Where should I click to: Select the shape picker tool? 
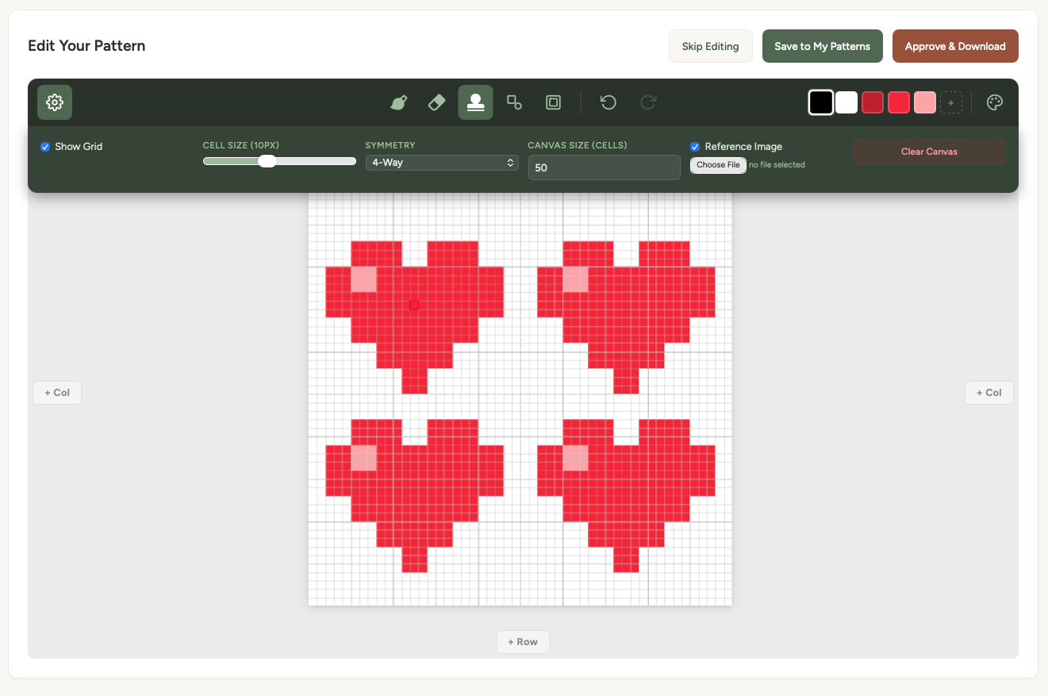513,102
